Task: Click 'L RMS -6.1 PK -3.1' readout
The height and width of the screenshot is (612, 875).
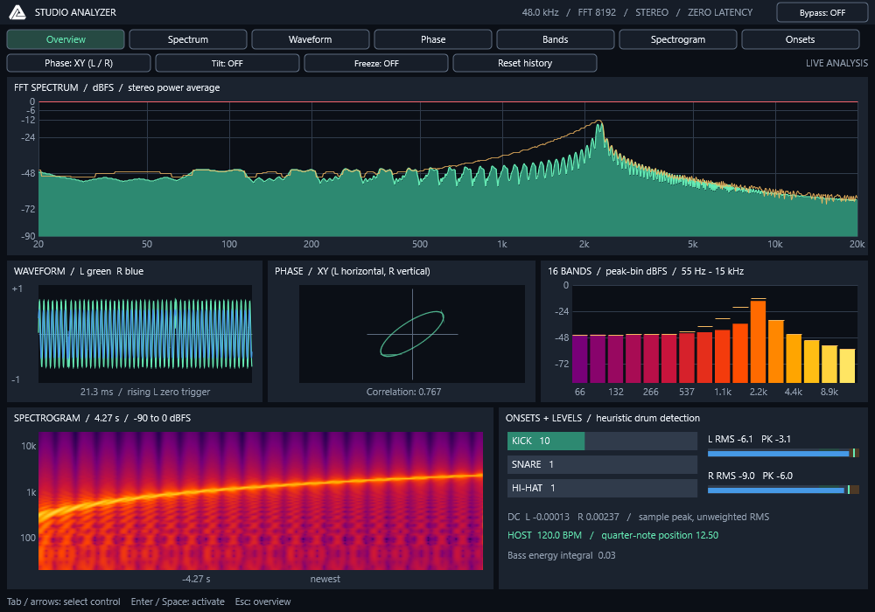Action: [x=750, y=439]
